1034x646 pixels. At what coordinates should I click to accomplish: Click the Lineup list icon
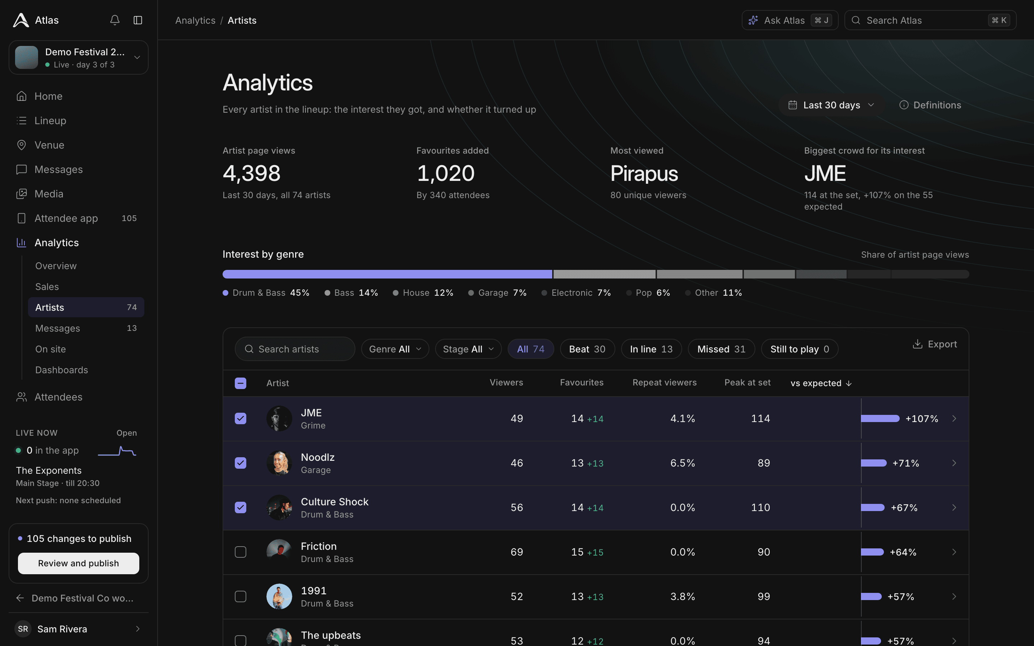(x=22, y=121)
